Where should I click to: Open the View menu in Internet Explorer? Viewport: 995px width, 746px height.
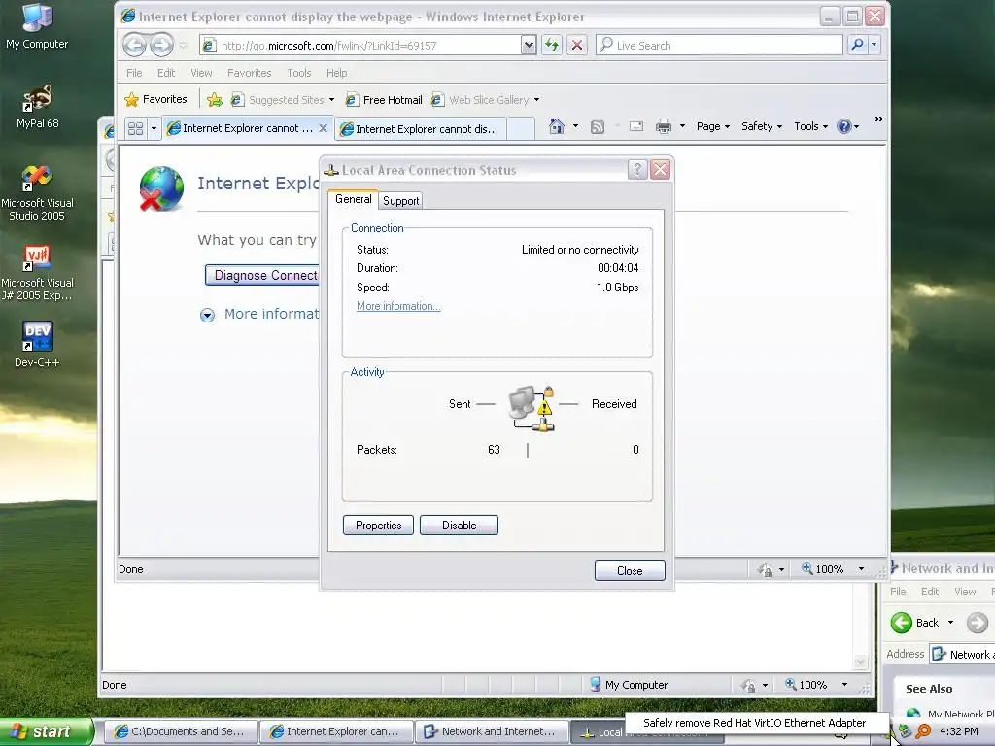click(201, 73)
